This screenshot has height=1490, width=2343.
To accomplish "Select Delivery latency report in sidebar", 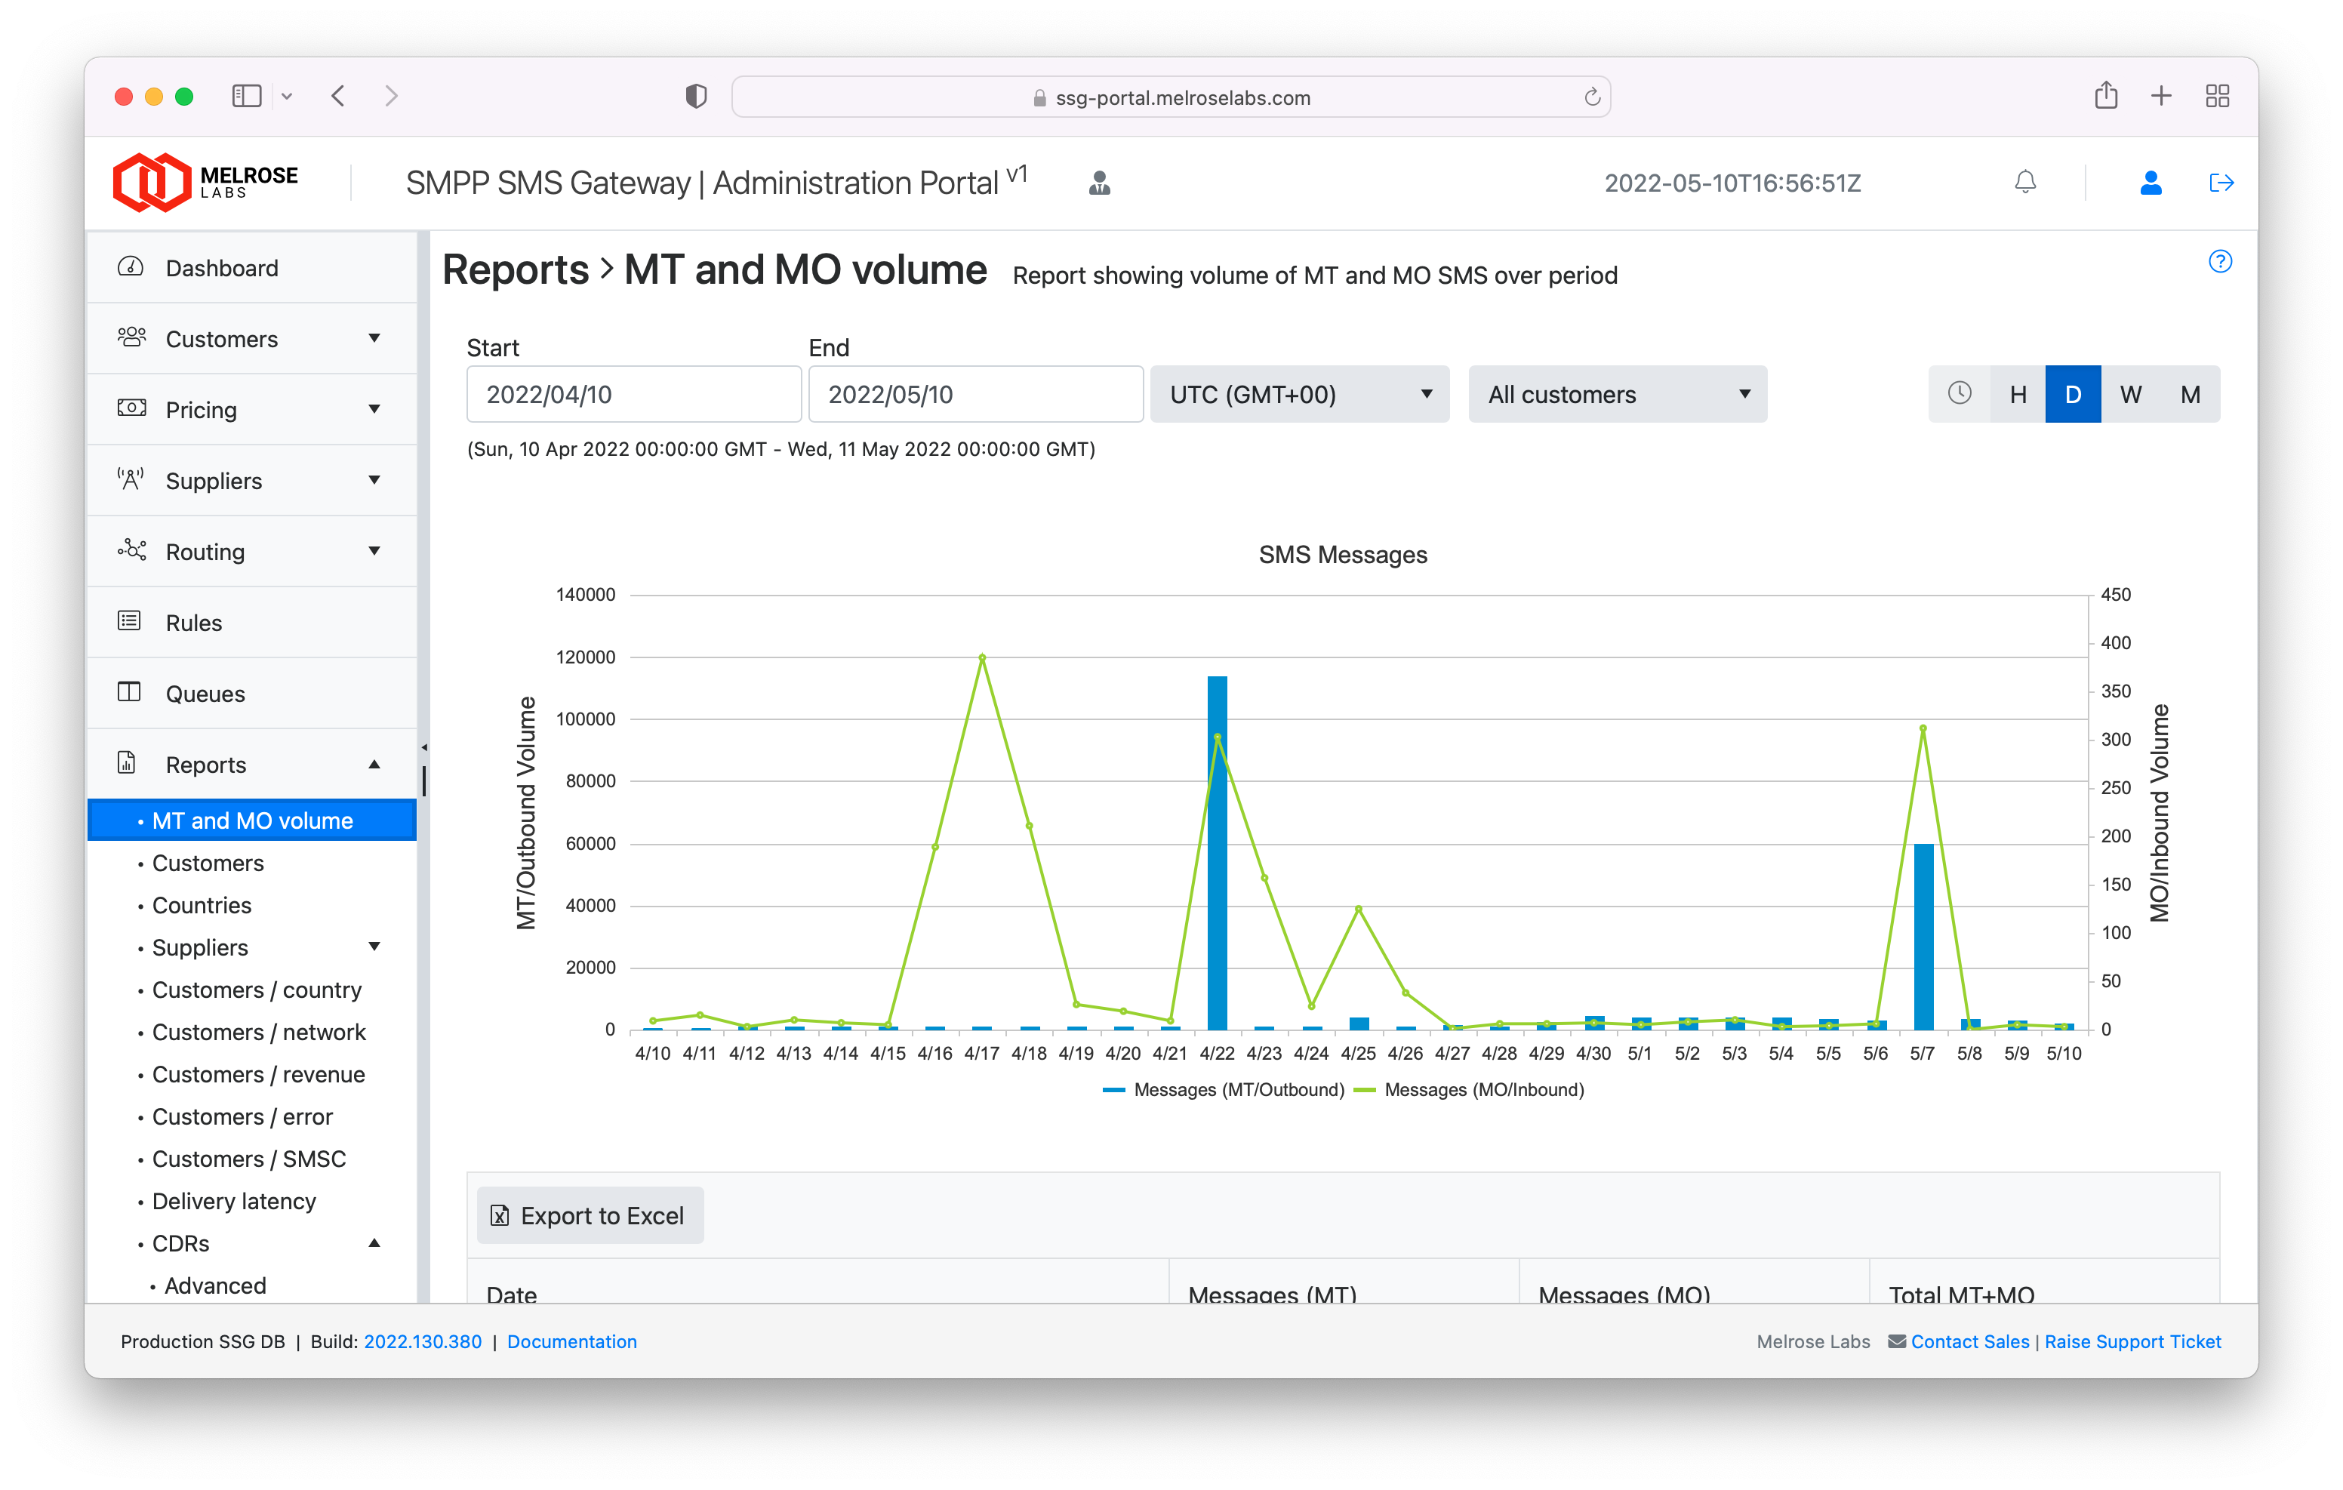I will coord(233,1201).
